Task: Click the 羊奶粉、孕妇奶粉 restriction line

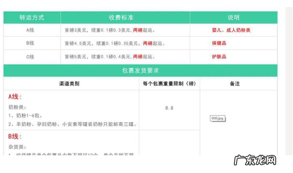Action: pos(73,124)
